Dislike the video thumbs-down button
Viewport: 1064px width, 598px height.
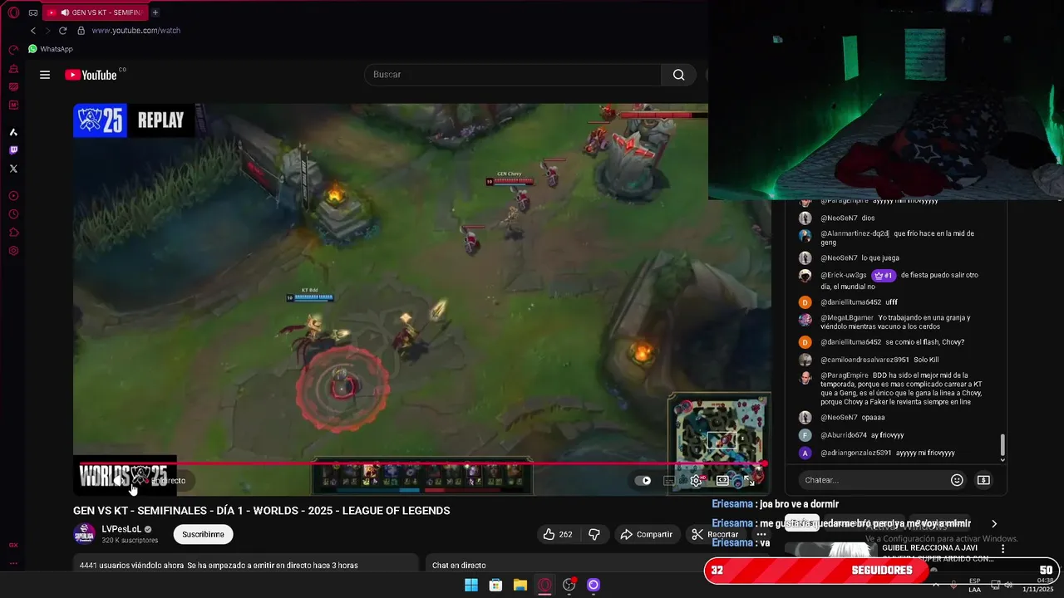click(x=594, y=534)
